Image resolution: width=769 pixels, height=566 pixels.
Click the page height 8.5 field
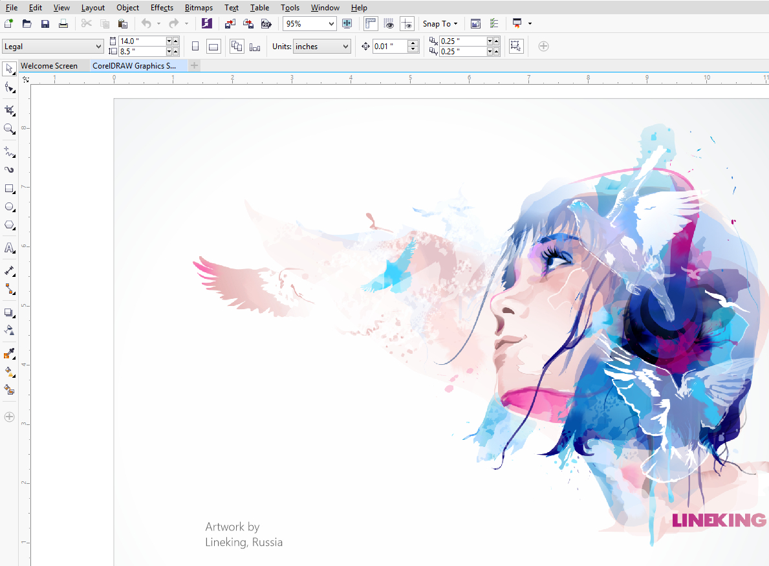pyautogui.click(x=142, y=52)
